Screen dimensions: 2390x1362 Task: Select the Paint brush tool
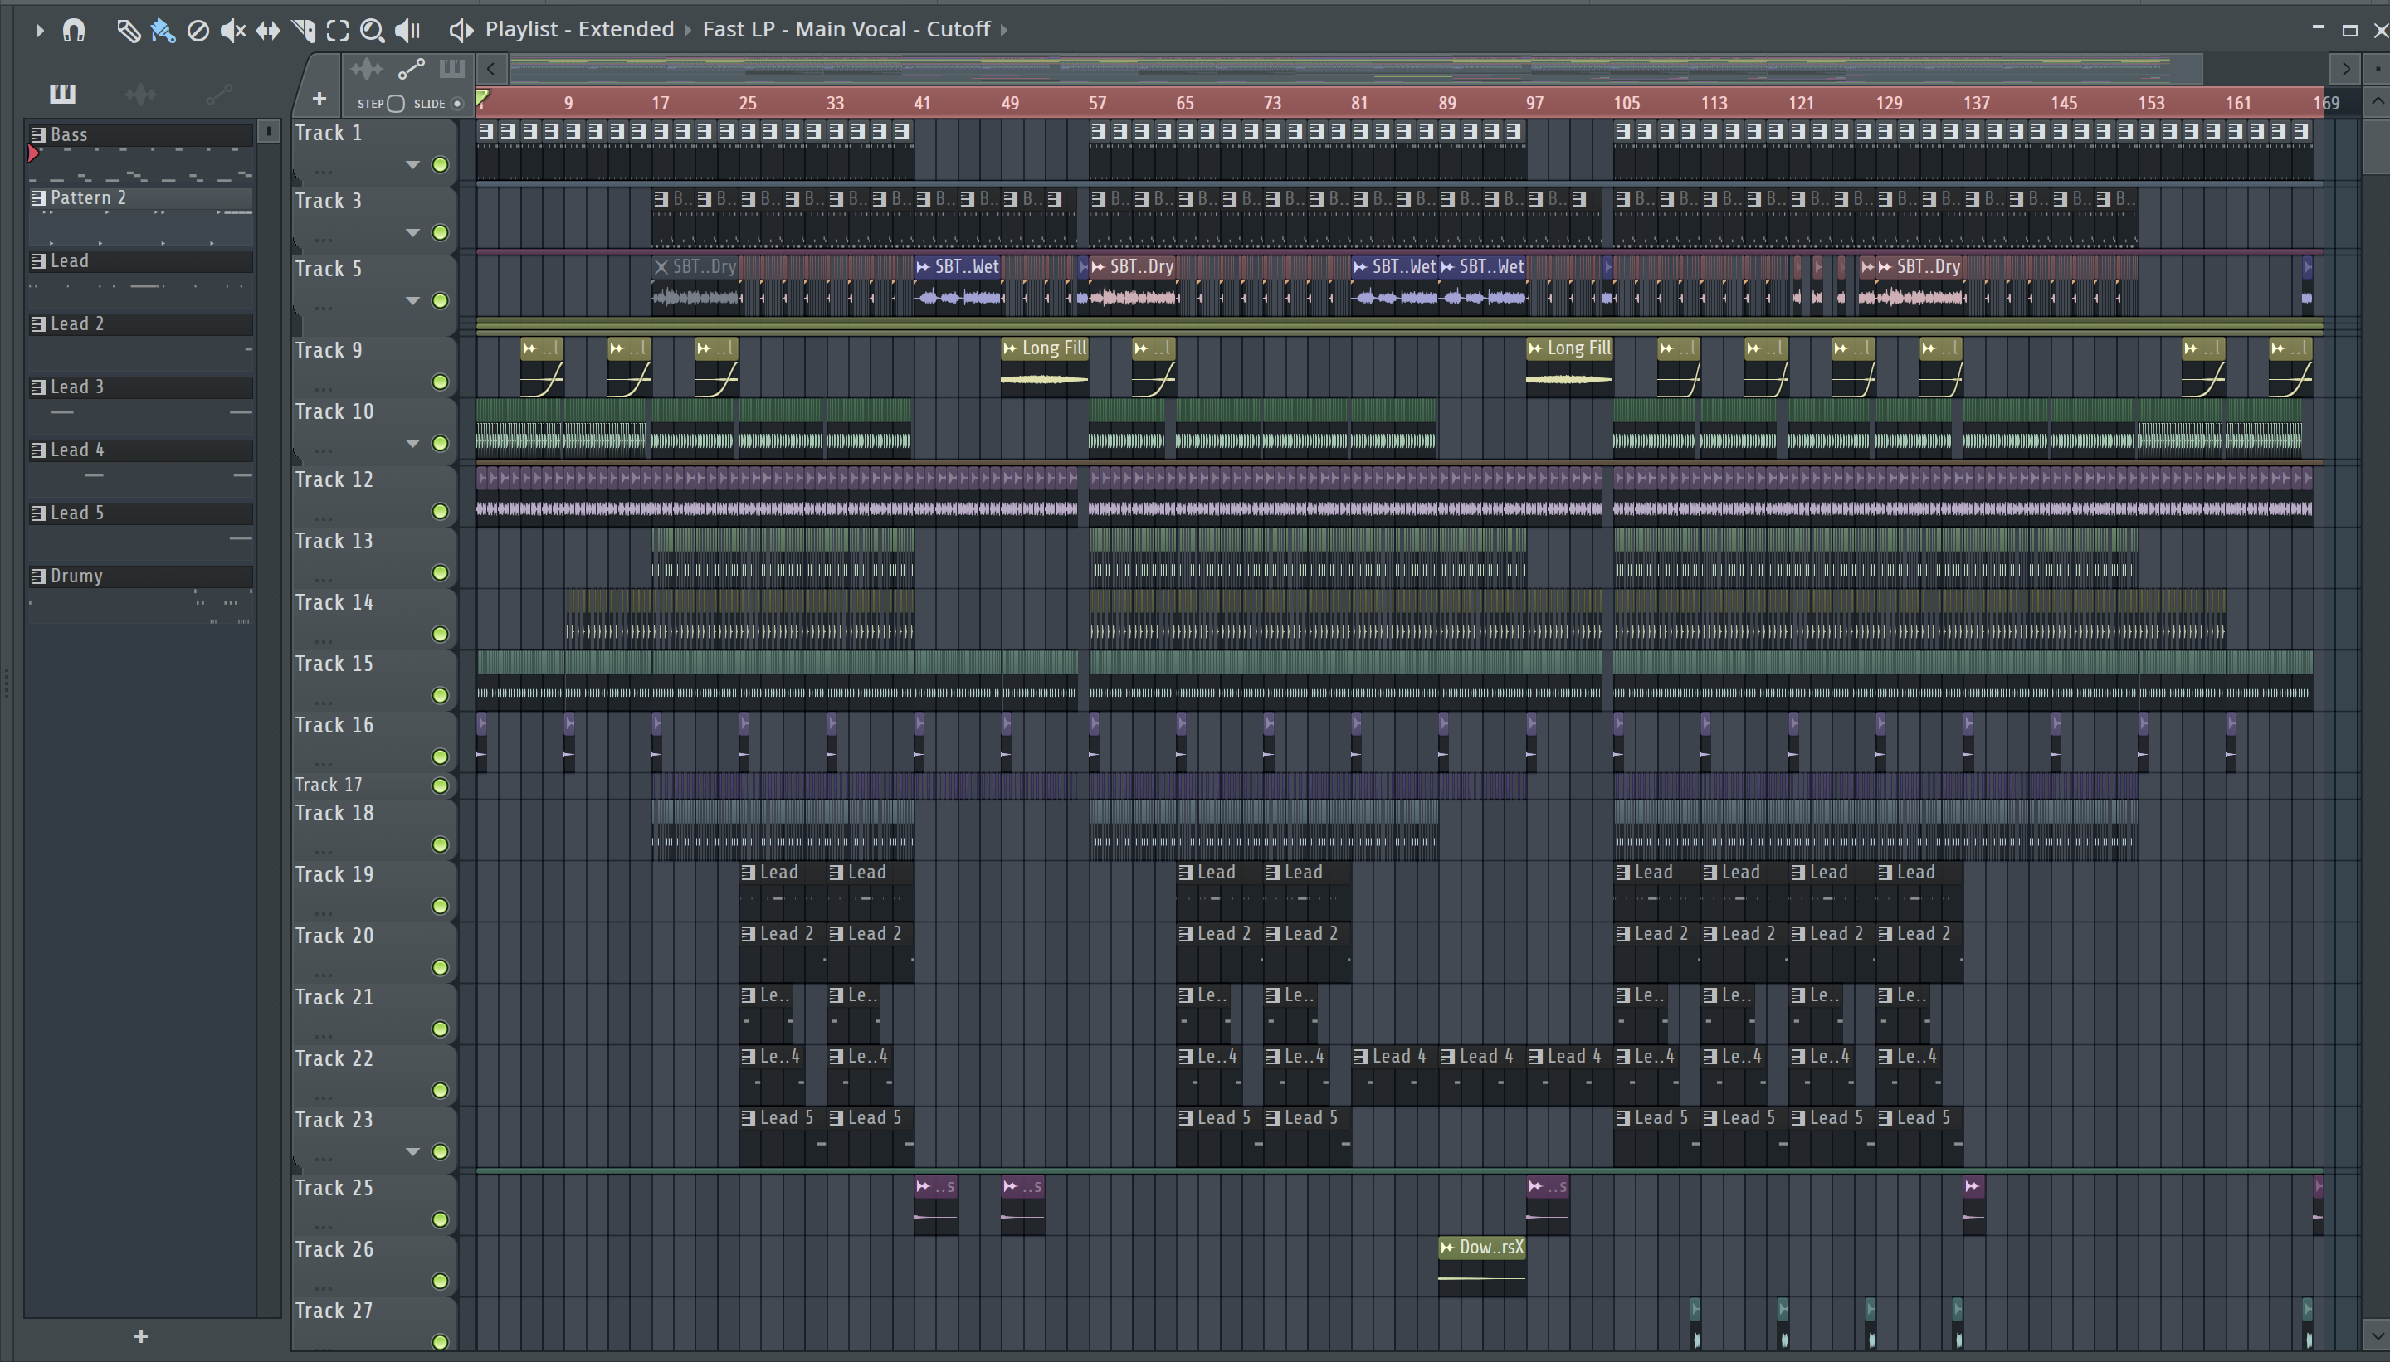(163, 30)
